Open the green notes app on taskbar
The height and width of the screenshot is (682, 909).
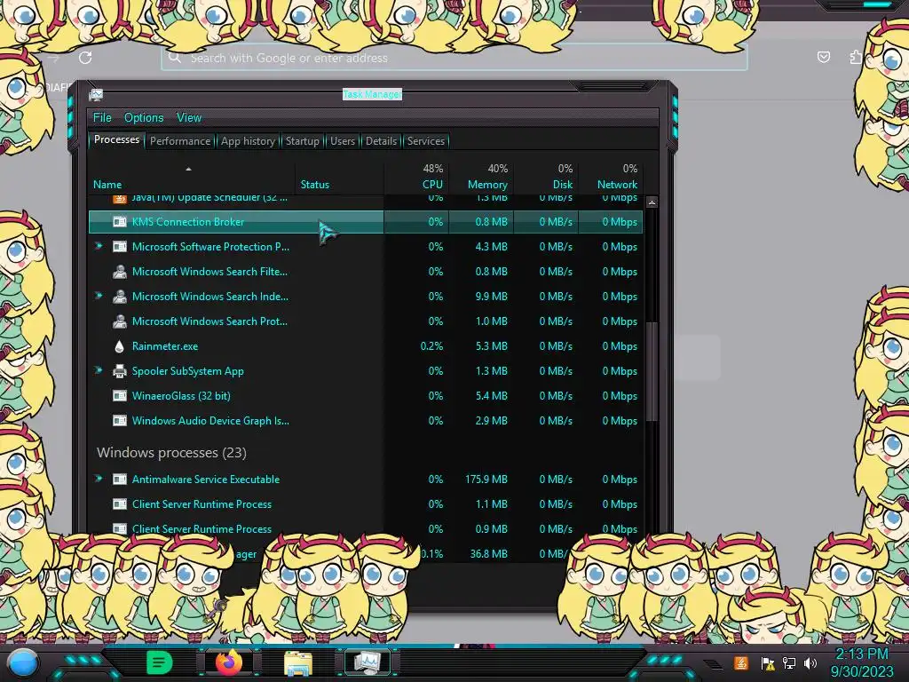point(160,662)
